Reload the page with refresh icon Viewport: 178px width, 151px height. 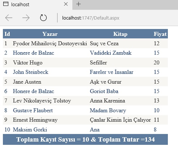[x=43, y=18]
